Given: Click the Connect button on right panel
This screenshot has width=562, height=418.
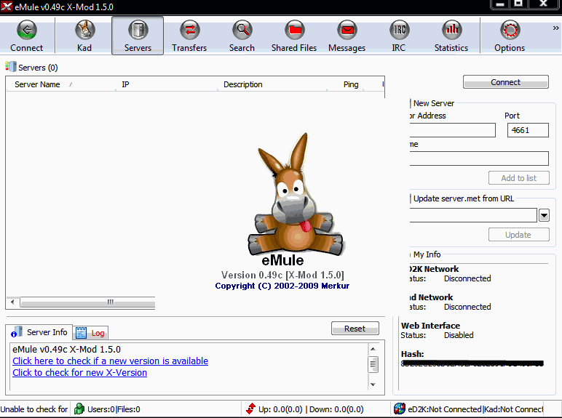Looking at the screenshot, I should tap(505, 82).
